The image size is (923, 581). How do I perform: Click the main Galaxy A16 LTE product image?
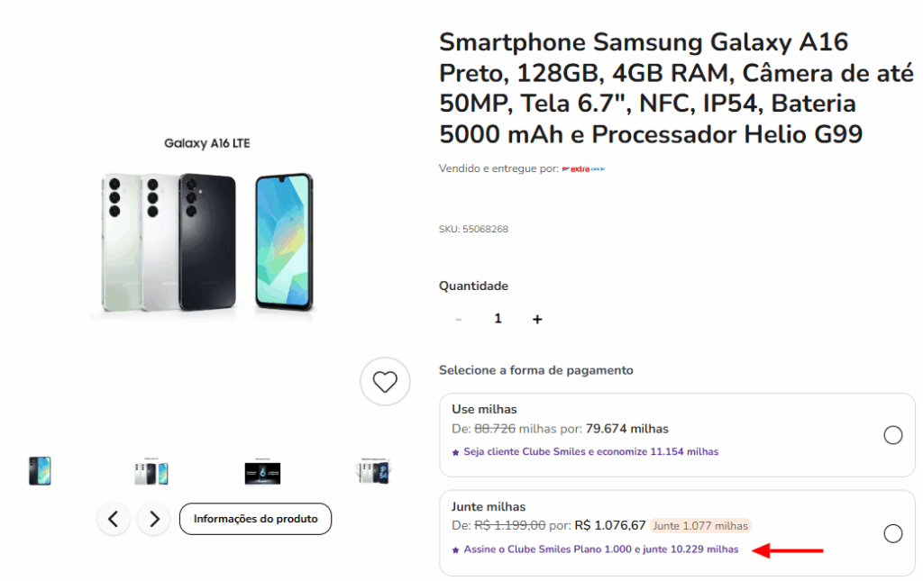click(x=206, y=232)
